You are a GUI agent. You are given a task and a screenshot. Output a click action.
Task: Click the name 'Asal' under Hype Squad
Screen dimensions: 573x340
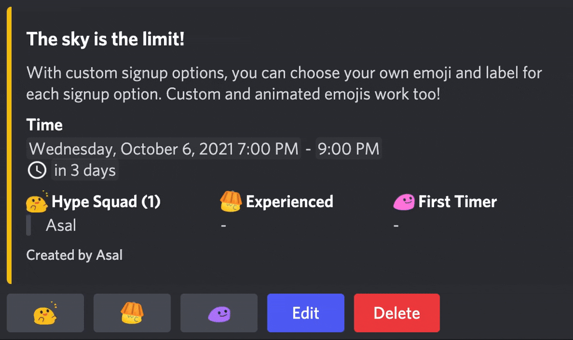coord(61,225)
